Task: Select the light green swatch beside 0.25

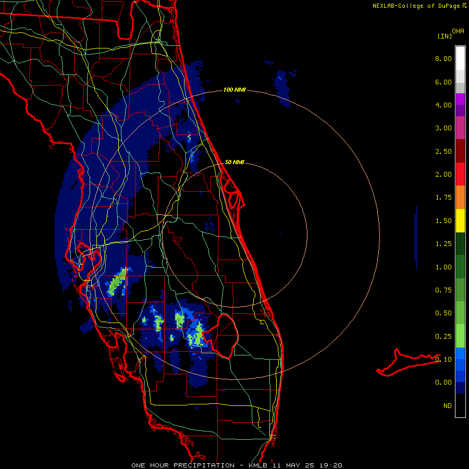Action: pyautogui.click(x=460, y=336)
